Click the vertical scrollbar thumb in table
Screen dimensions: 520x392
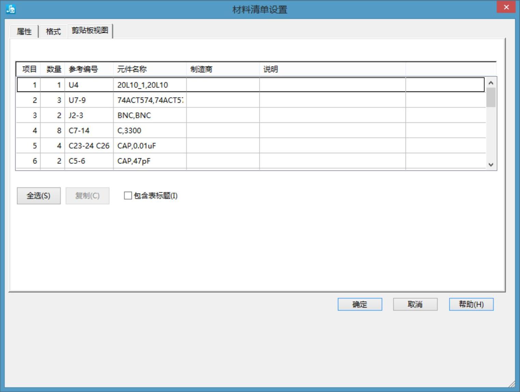click(x=491, y=98)
